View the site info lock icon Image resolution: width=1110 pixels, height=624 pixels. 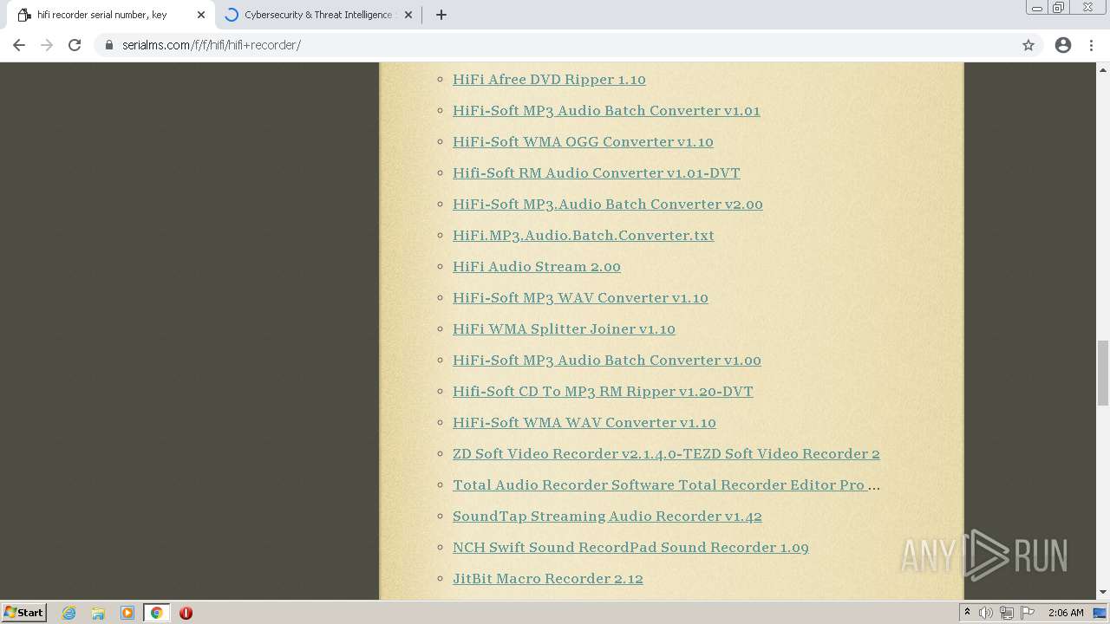click(109, 45)
